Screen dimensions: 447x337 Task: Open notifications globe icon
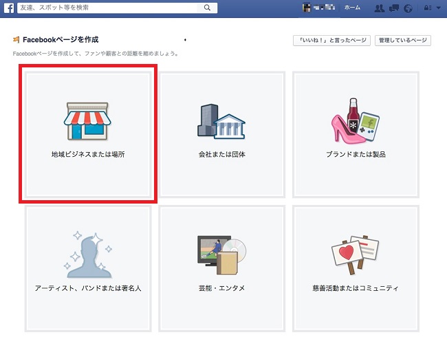click(408, 8)
